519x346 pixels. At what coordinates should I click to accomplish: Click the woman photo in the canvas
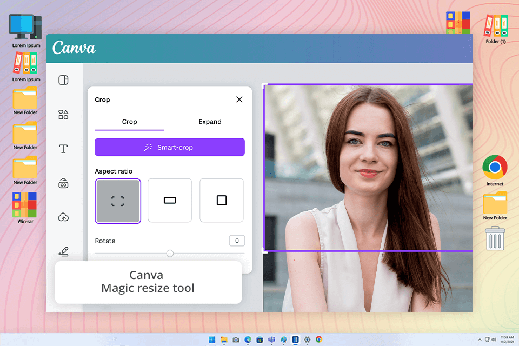click(x=368, y=198)
